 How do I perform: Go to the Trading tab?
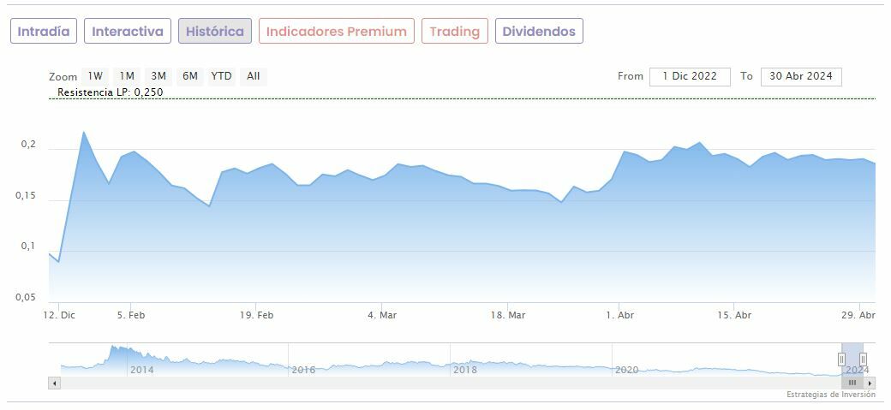tap(455, 32)
